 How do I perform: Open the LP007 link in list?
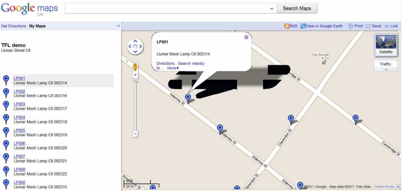(20, 156)
